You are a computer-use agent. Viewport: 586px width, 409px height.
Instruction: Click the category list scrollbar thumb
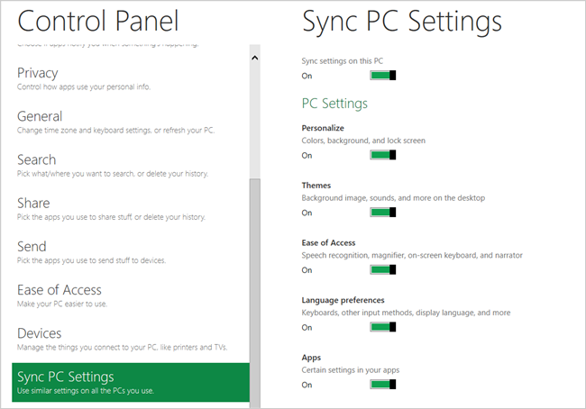click(x=255, y=288)
